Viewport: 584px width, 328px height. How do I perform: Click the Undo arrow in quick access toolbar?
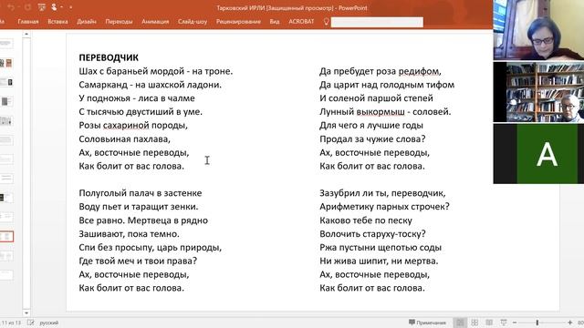(x=11, y=7)
